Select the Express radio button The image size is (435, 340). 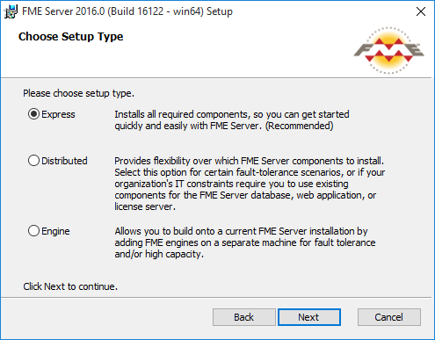(x=33, y=114)
